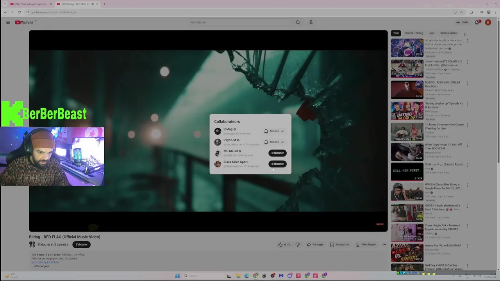Start voice search with the microphone
Viewport: 500px width, 281px height.
click(x=311, y=22)
